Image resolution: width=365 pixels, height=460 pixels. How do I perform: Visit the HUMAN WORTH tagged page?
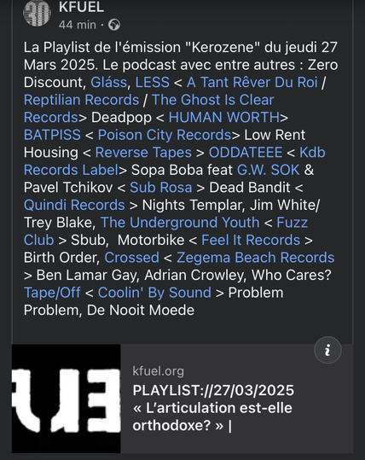224,118
